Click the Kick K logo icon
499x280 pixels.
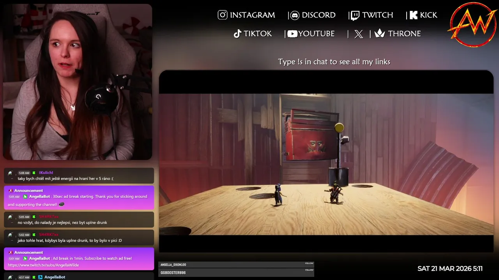click(x=414, y=15)
